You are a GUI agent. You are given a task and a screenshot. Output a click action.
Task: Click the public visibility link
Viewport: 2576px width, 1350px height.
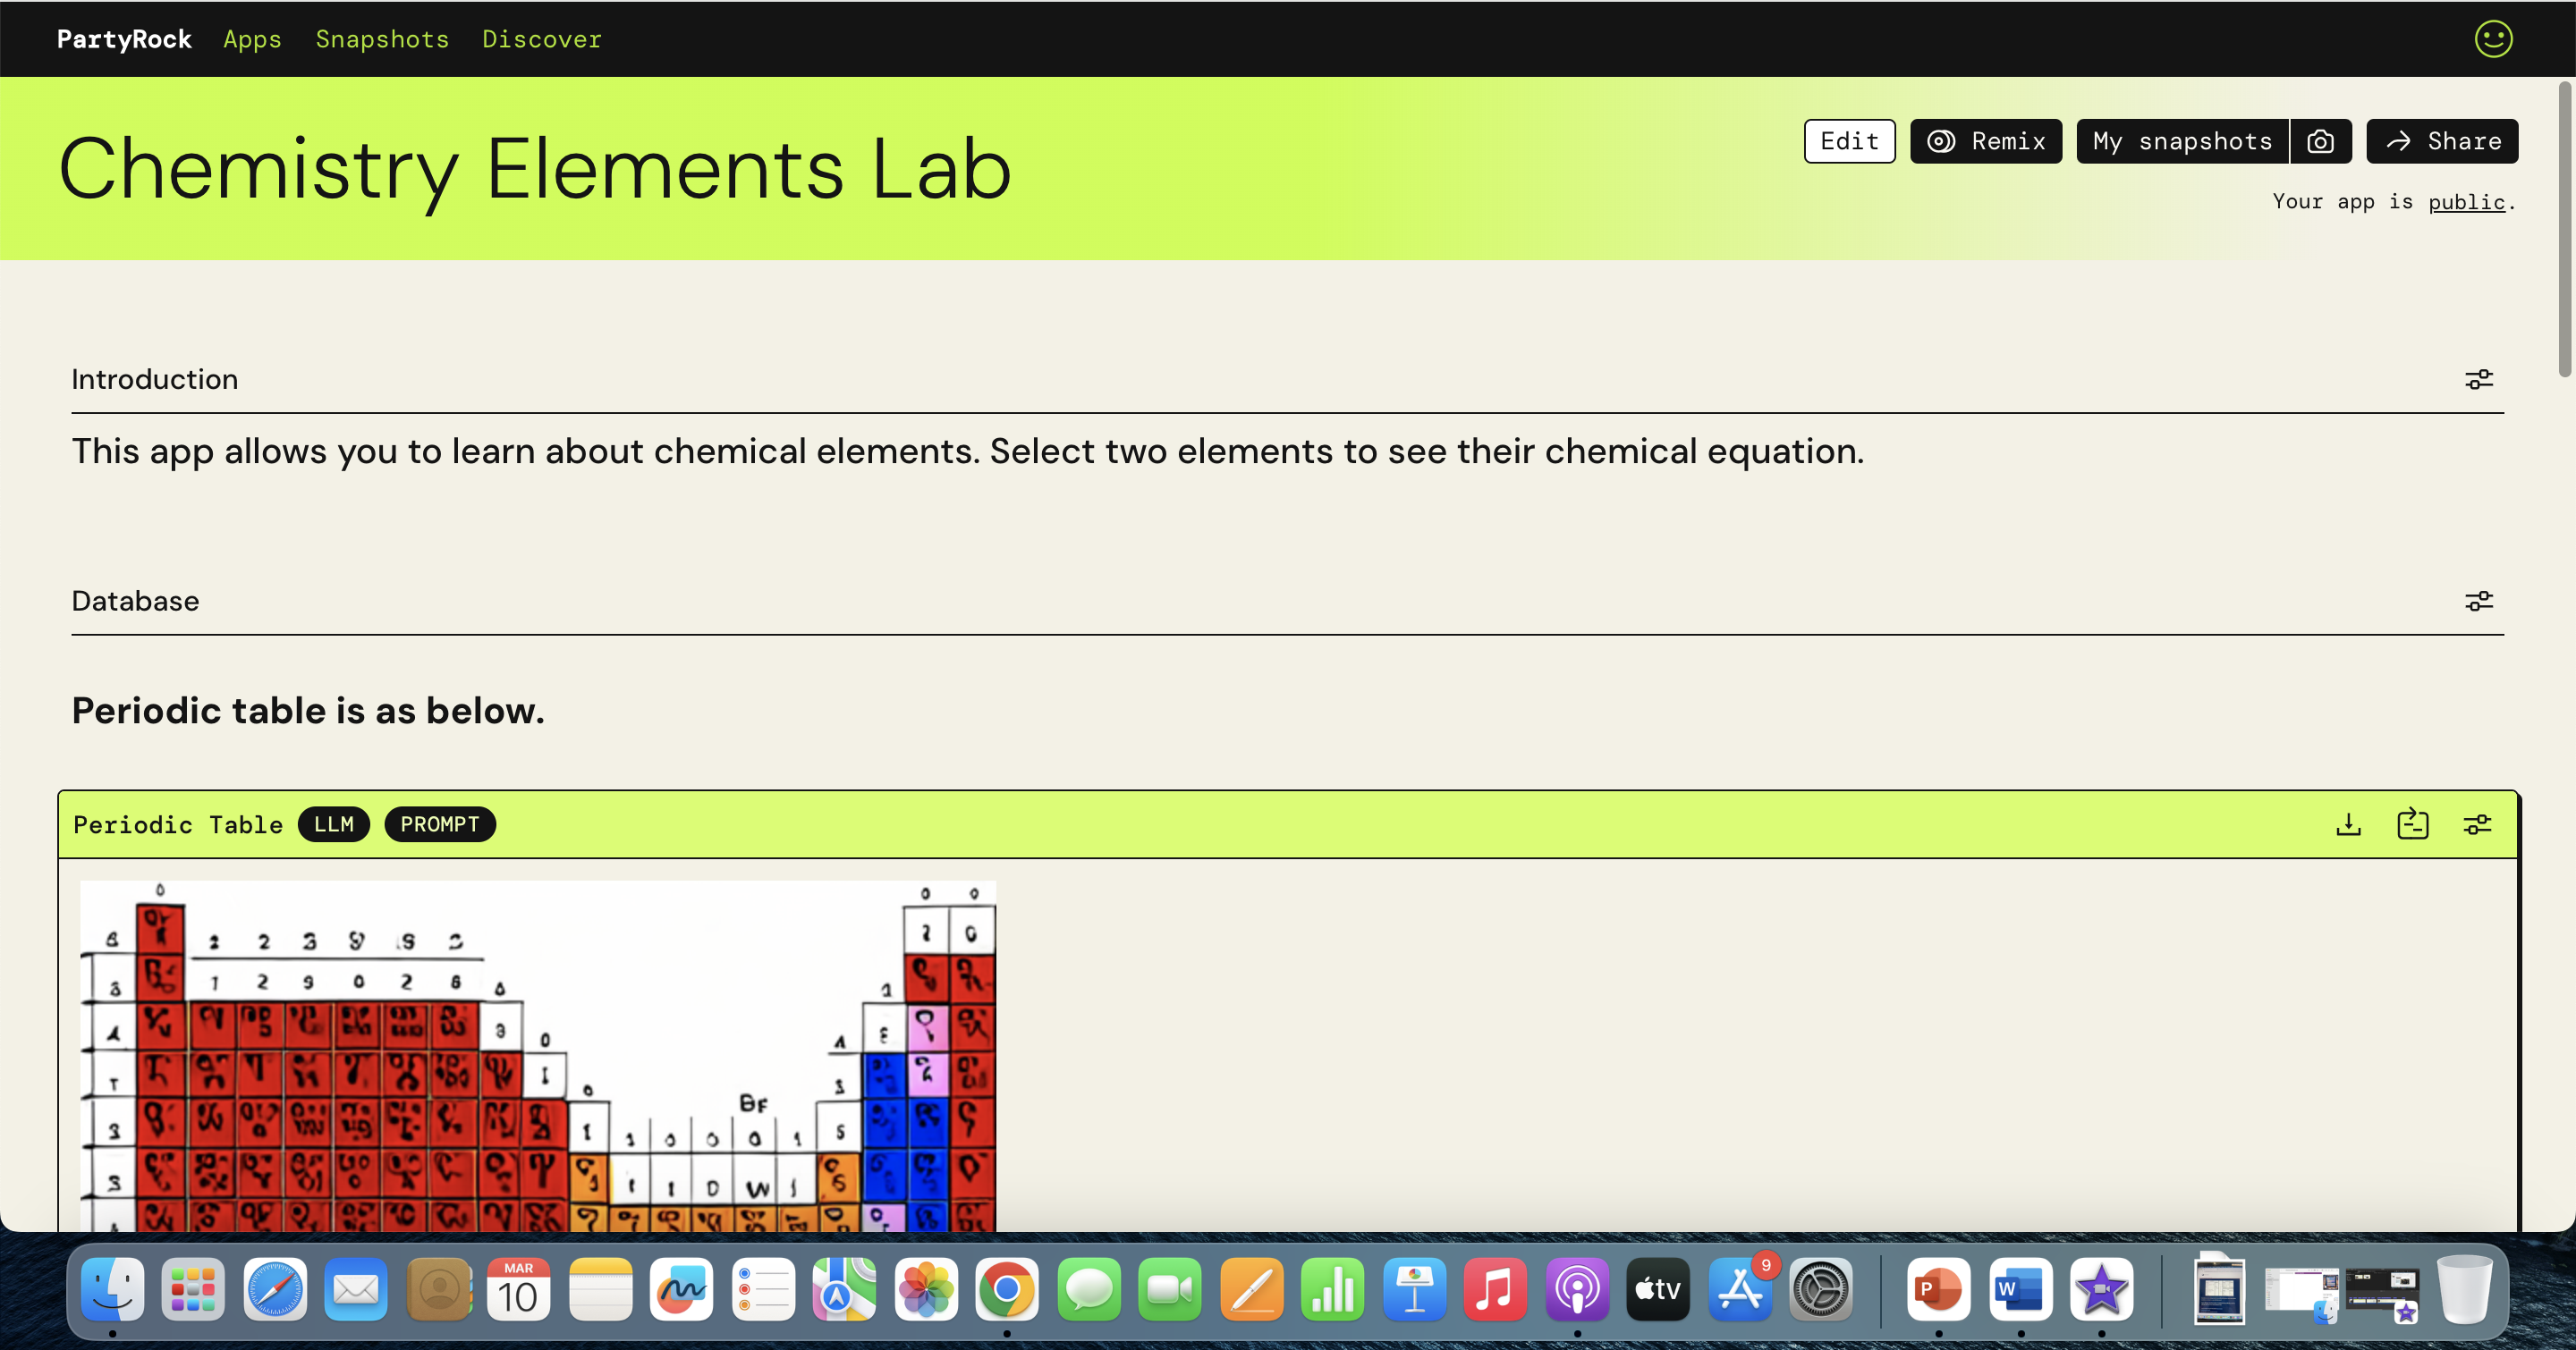pos(2466,202)
